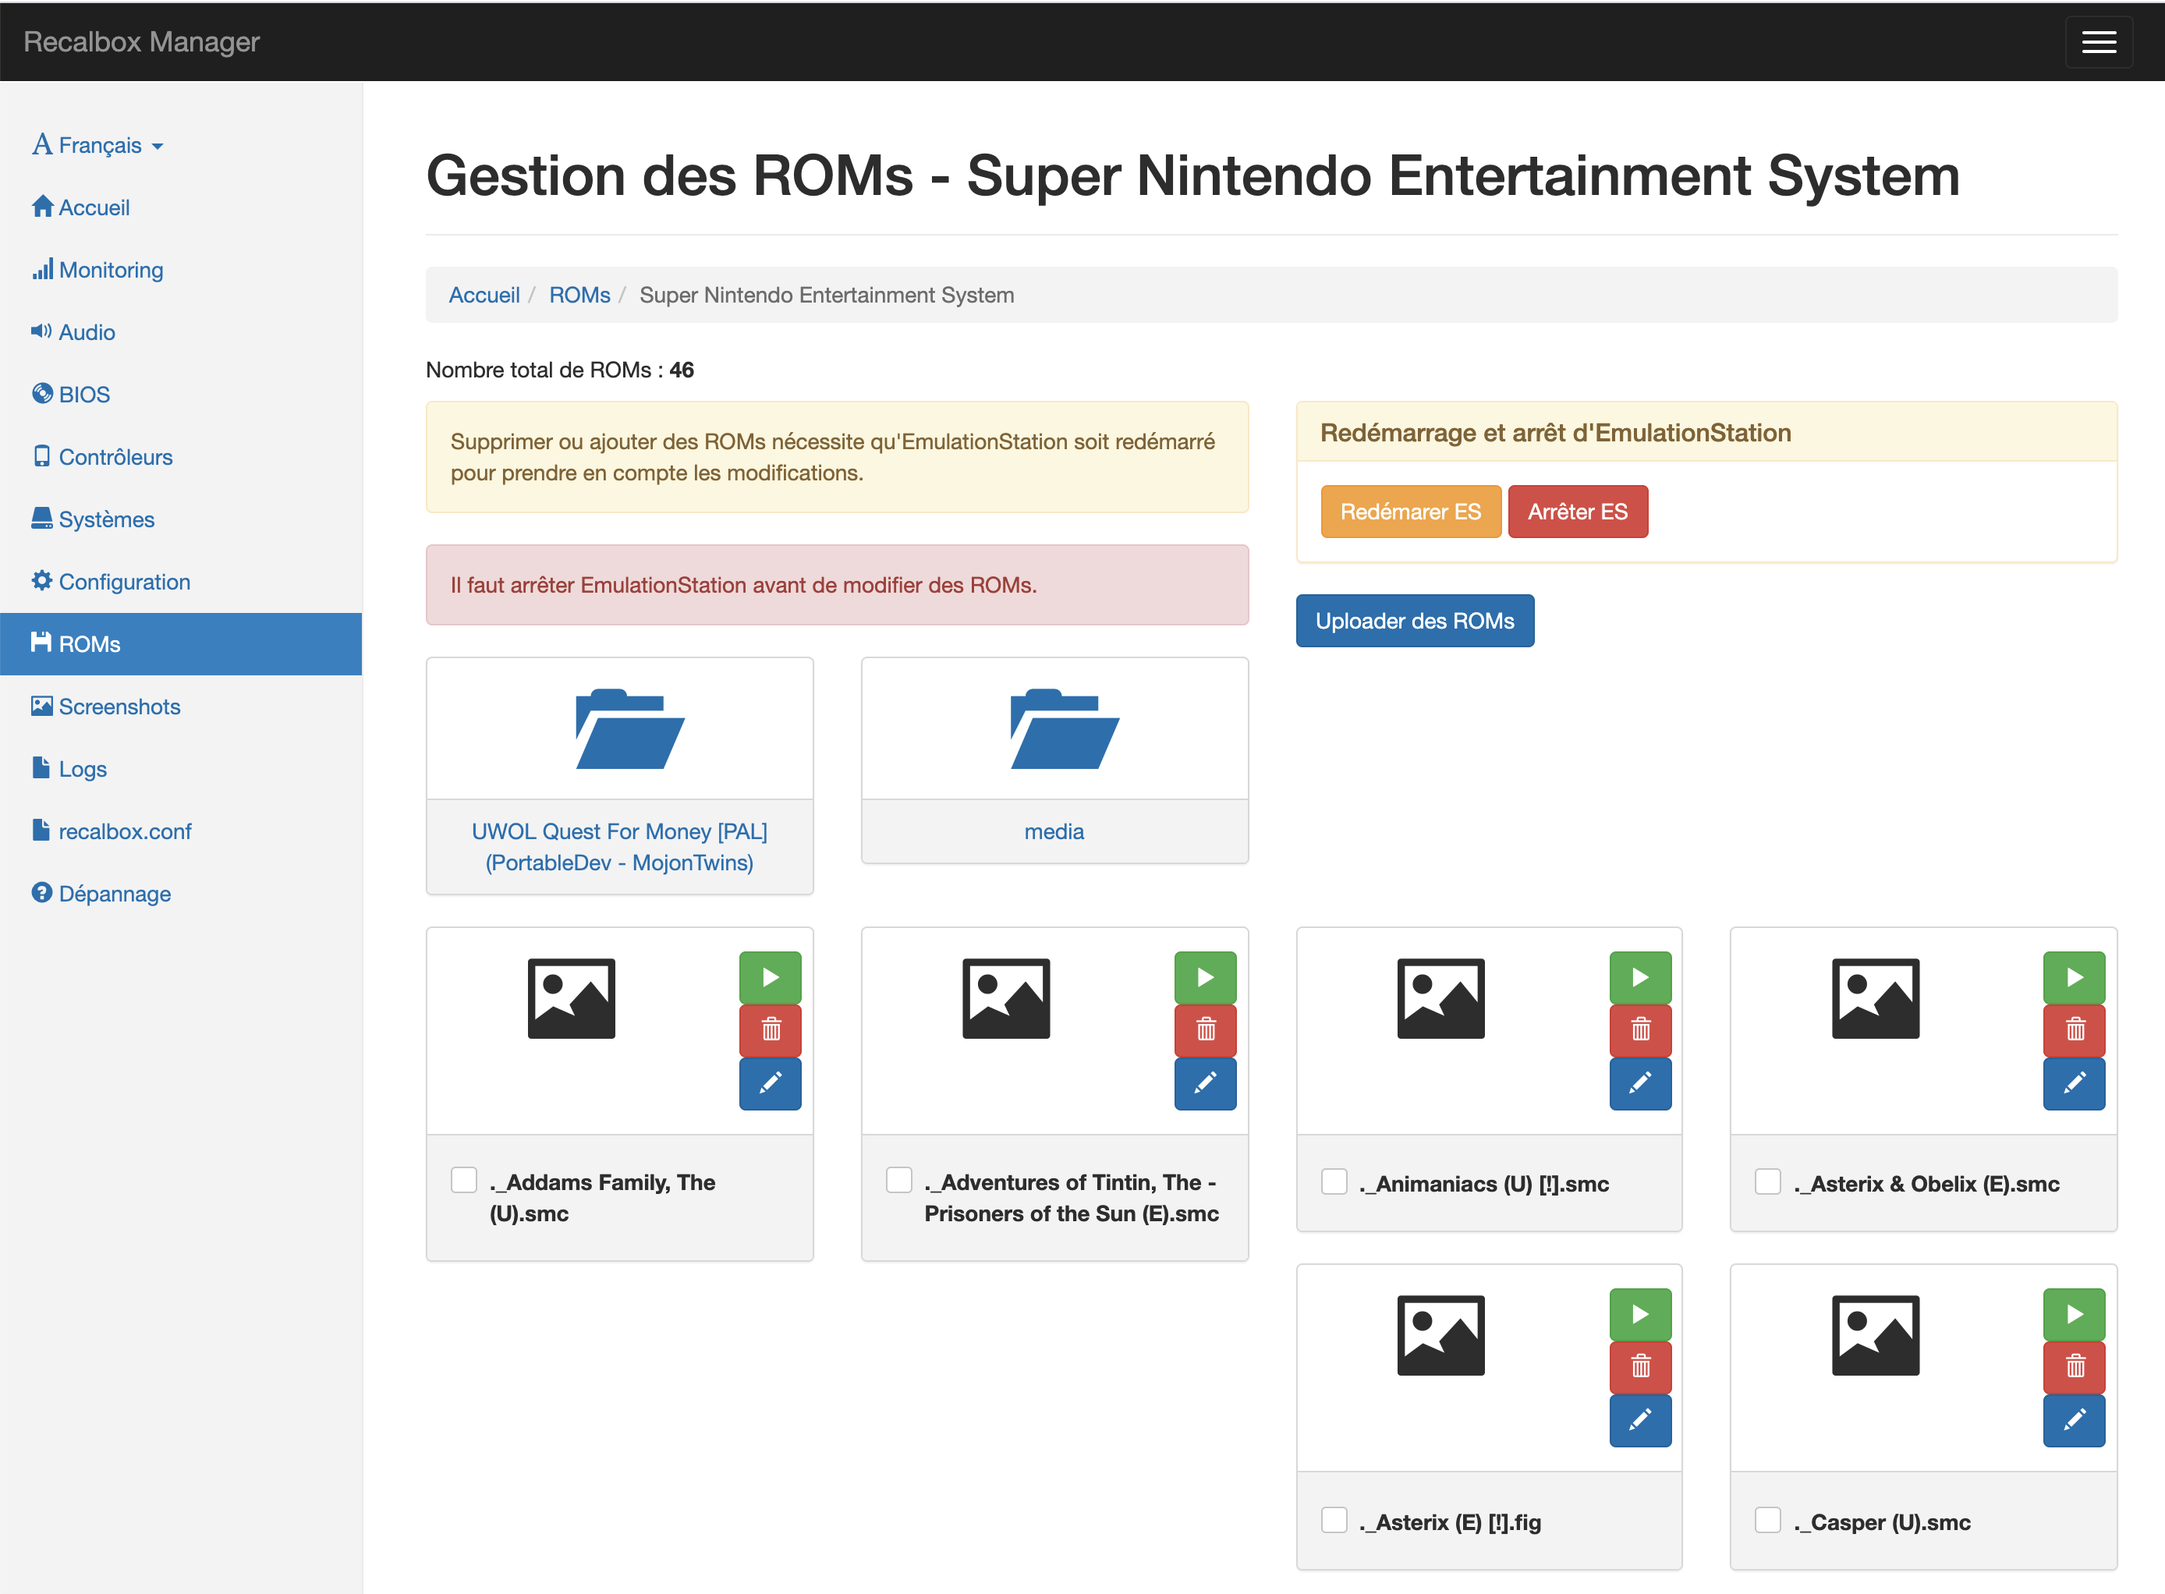The image size is (2165, 1594).
Task: Trash the Animaniacs (U) ROM
Action: 1640,1029
